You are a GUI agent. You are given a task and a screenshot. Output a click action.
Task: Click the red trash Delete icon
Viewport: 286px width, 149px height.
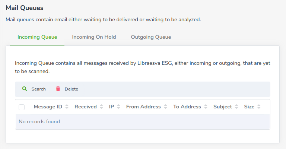[58, 89]
